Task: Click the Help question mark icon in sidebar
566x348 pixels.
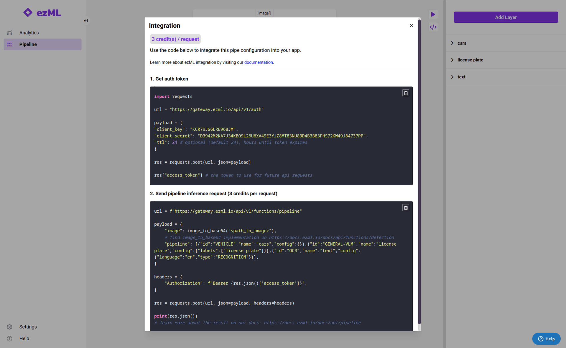Action: 9,339
